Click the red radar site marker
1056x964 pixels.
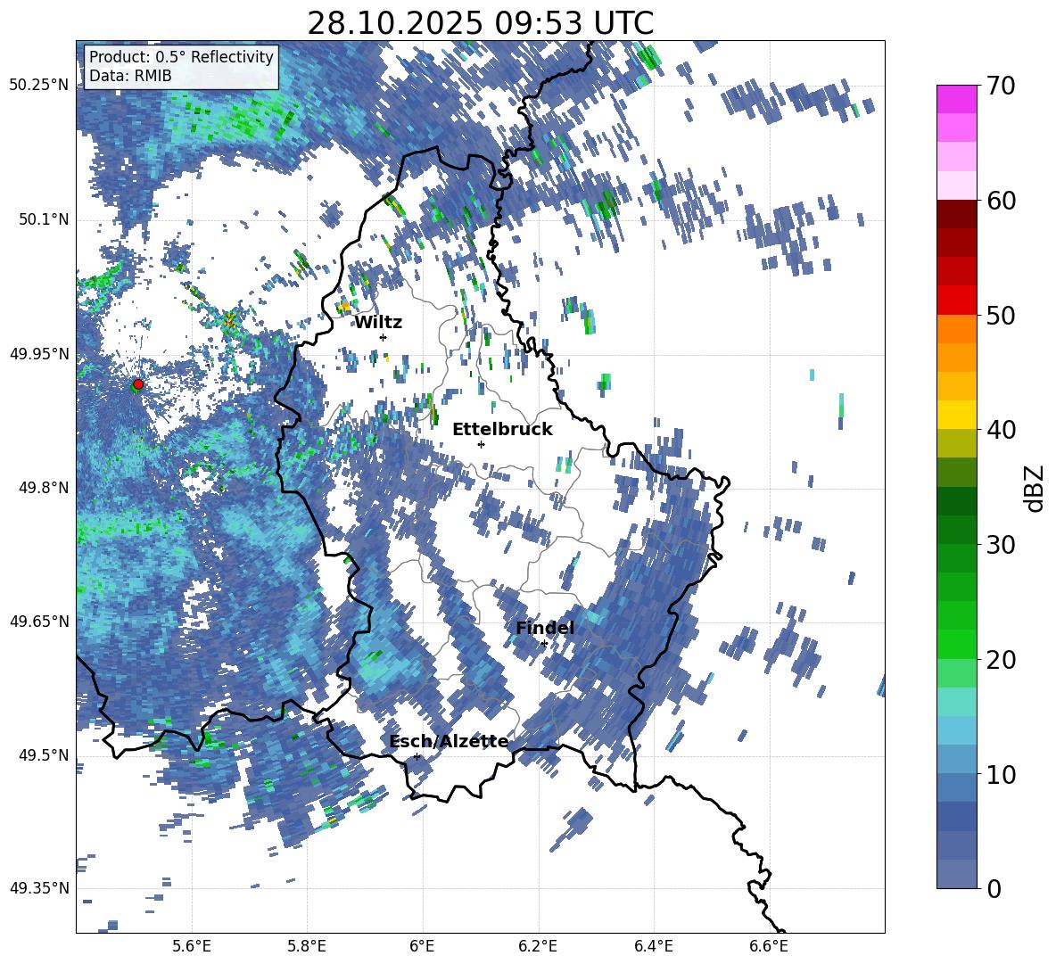(138, 384)
